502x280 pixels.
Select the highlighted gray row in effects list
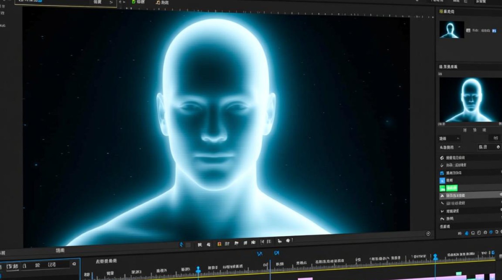(x=470, y=195)
